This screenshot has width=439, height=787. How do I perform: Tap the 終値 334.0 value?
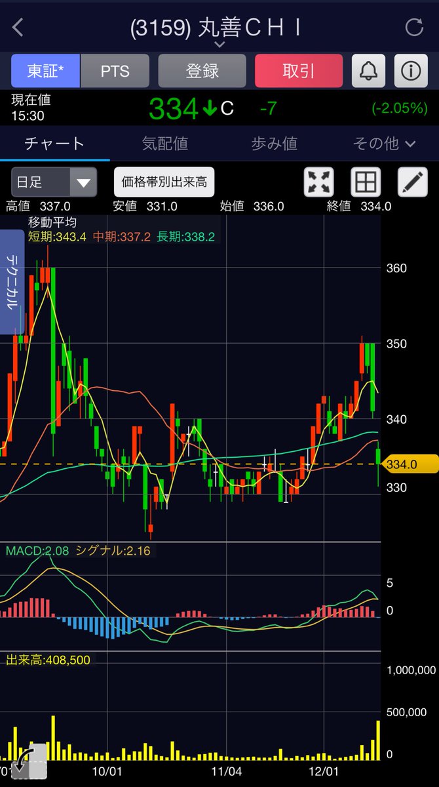pos(359,206)
